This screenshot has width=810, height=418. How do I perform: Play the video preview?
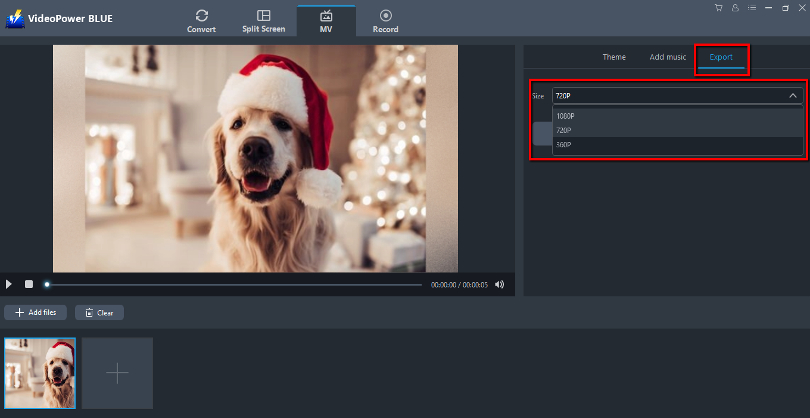pos(8,284)
